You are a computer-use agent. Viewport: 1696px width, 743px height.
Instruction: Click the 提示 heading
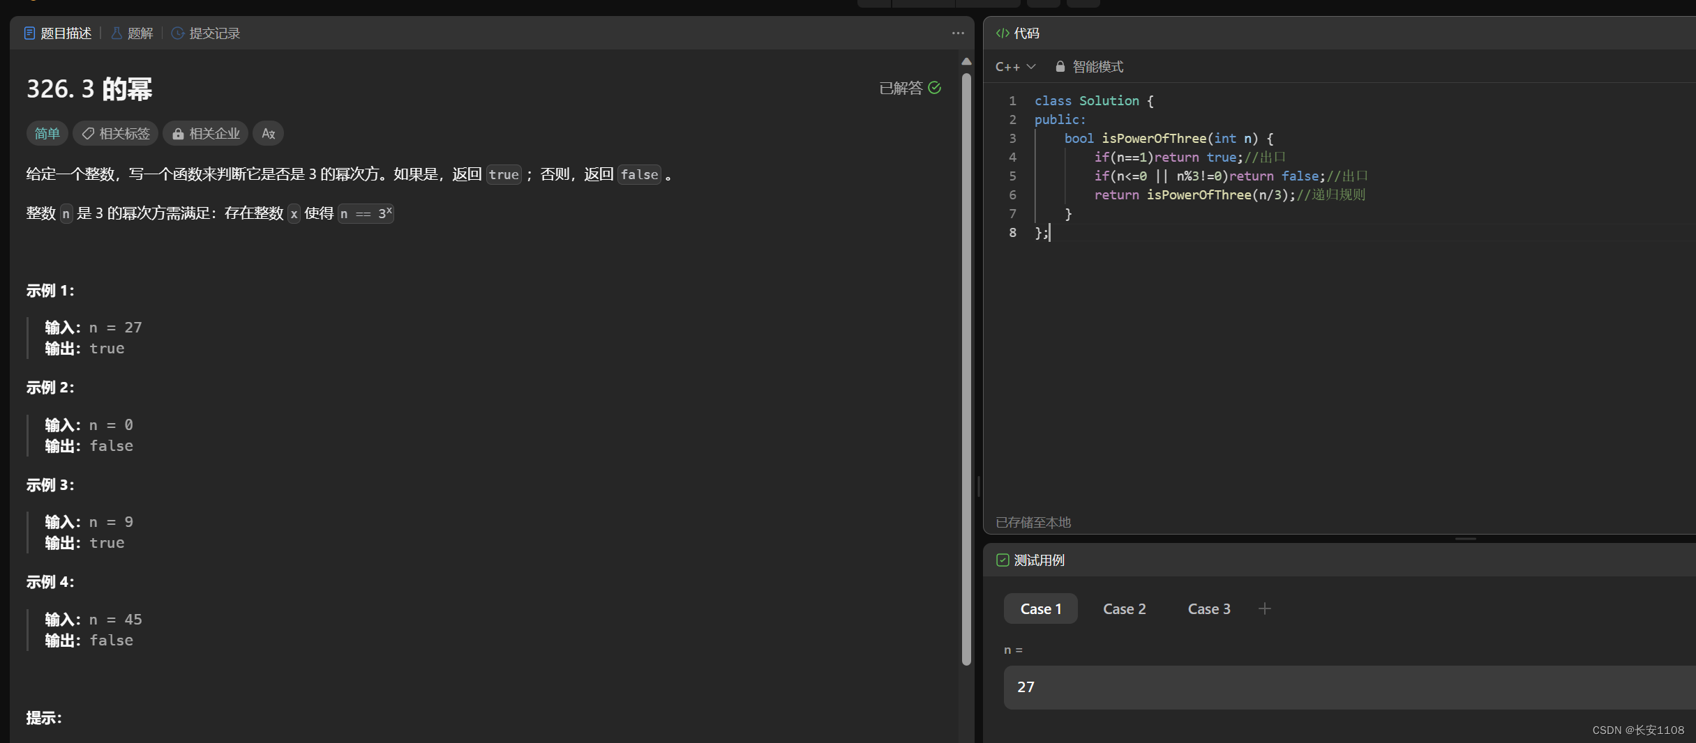point(44,718)
